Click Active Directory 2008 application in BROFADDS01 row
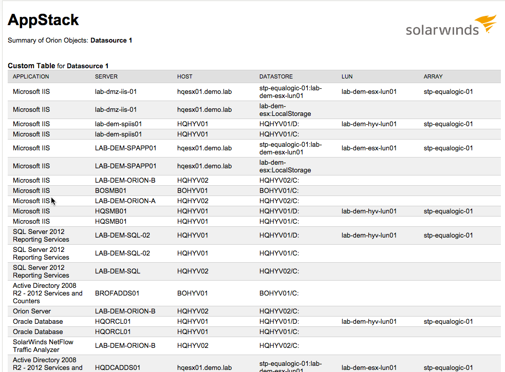Image resolution: width=505 pixels, height=372 pixels. tap(47, 293)
